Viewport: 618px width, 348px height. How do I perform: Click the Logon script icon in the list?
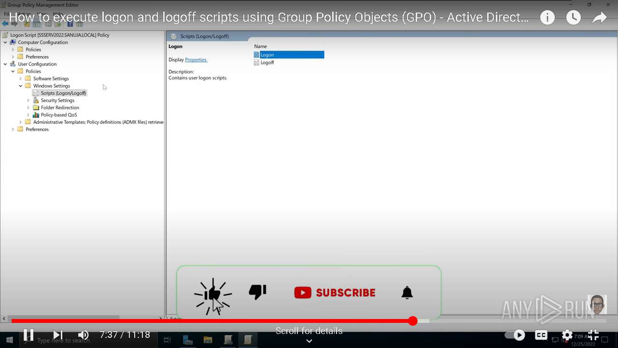tap(256, 55)
